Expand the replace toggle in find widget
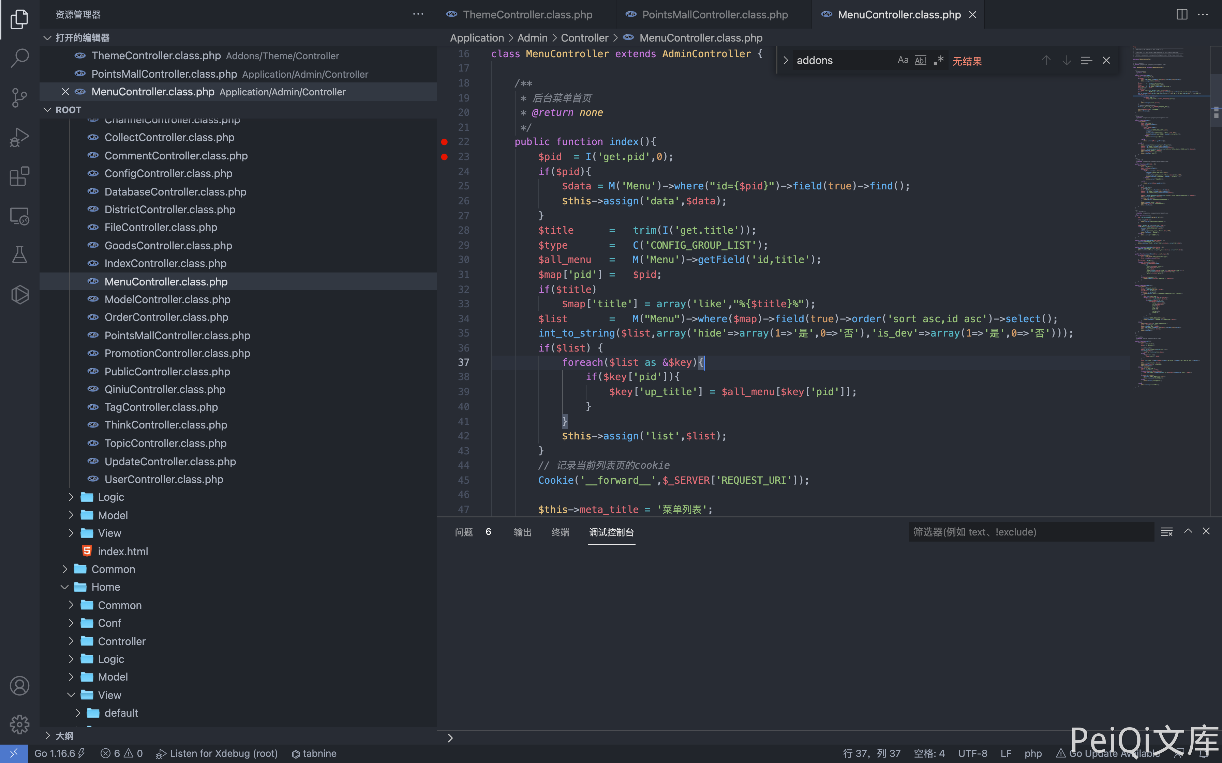 786,61
